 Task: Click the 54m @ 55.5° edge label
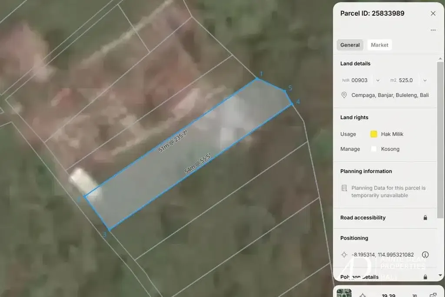(x=198, y=163)
